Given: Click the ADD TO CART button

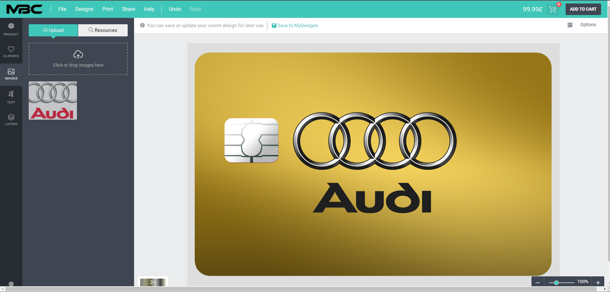Looking at the screenshot, I should click(583, 9).
